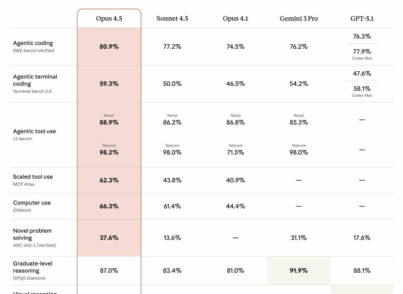Click the 58.1% Codex-Max Terminal-bench score
The height and width of the screenshot is (294, 403).
click(362, 89)
